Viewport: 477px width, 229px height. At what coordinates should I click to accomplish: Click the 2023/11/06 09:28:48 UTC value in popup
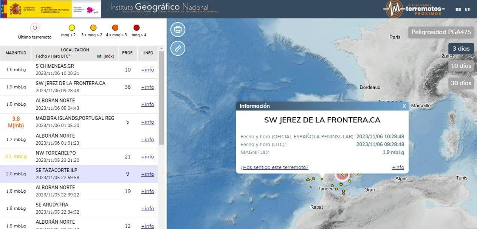click(380, 144)
